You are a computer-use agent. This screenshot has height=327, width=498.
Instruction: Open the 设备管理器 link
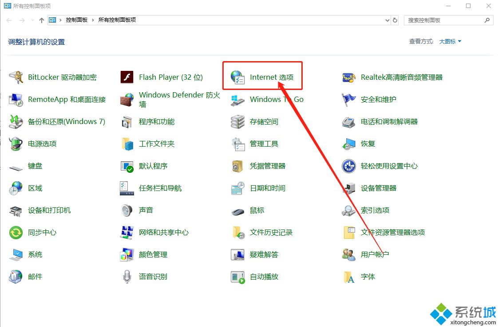point(378,188)
